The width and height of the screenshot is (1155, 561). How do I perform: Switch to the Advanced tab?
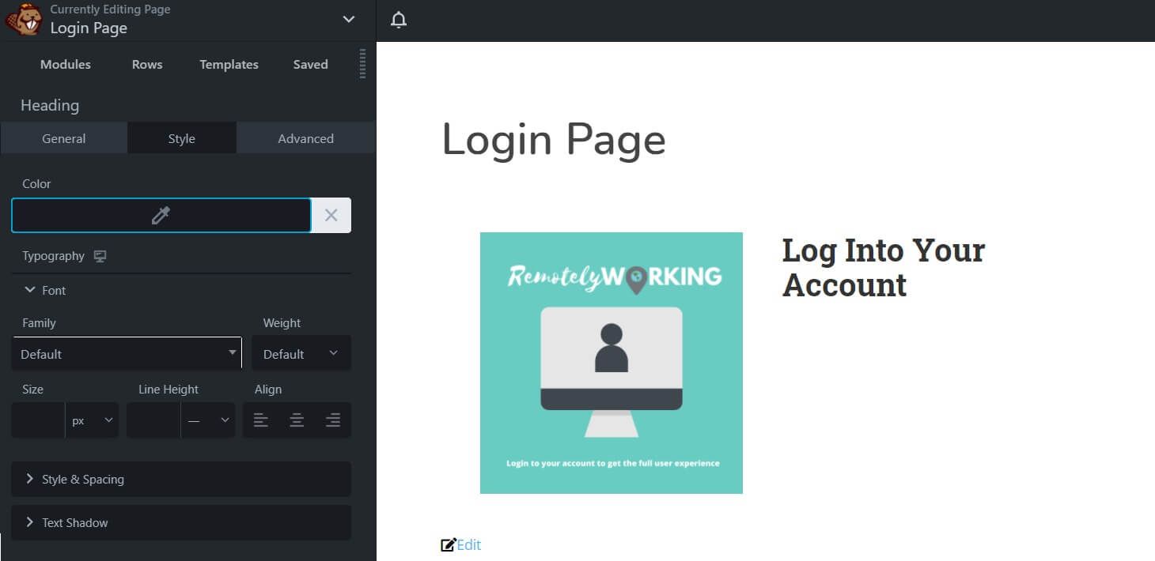[305, 138]
